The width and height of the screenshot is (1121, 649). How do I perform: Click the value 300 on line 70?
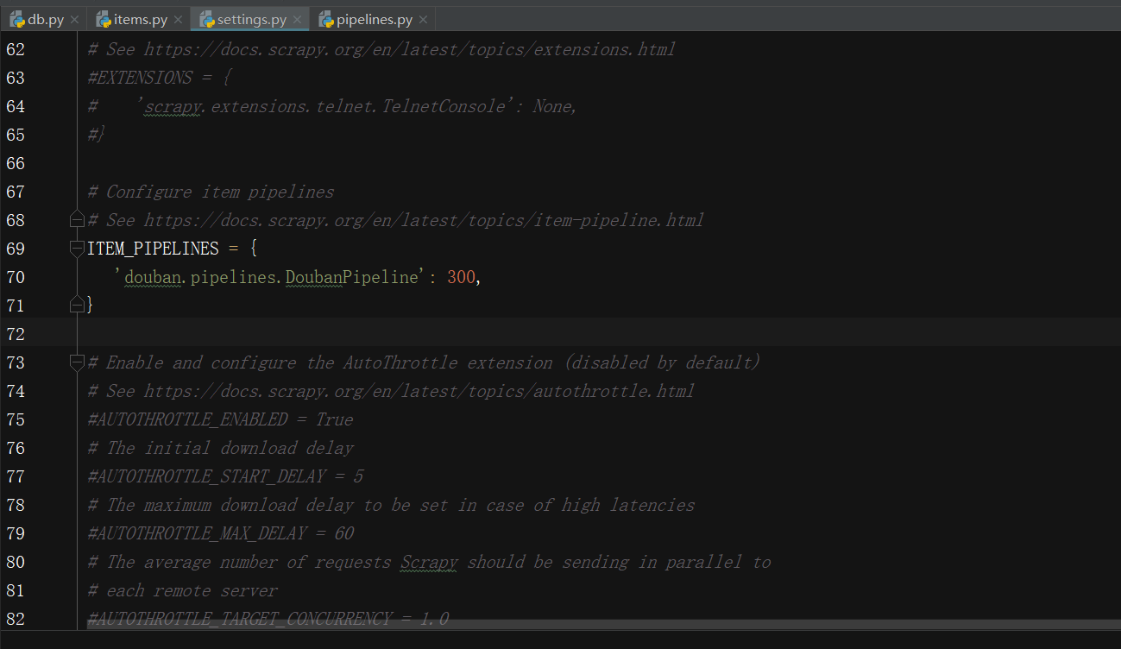(x=461, y=277)
